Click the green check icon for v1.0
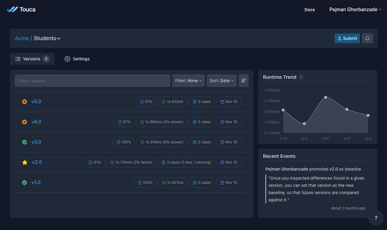This screenshot has height=230, width=387. tap(24, 183)
